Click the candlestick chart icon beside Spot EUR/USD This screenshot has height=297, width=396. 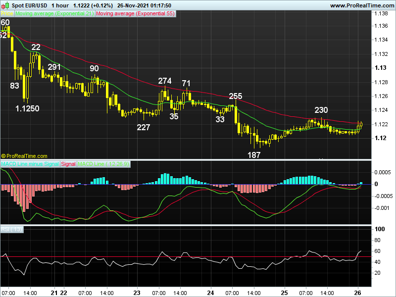coord(5,5)
